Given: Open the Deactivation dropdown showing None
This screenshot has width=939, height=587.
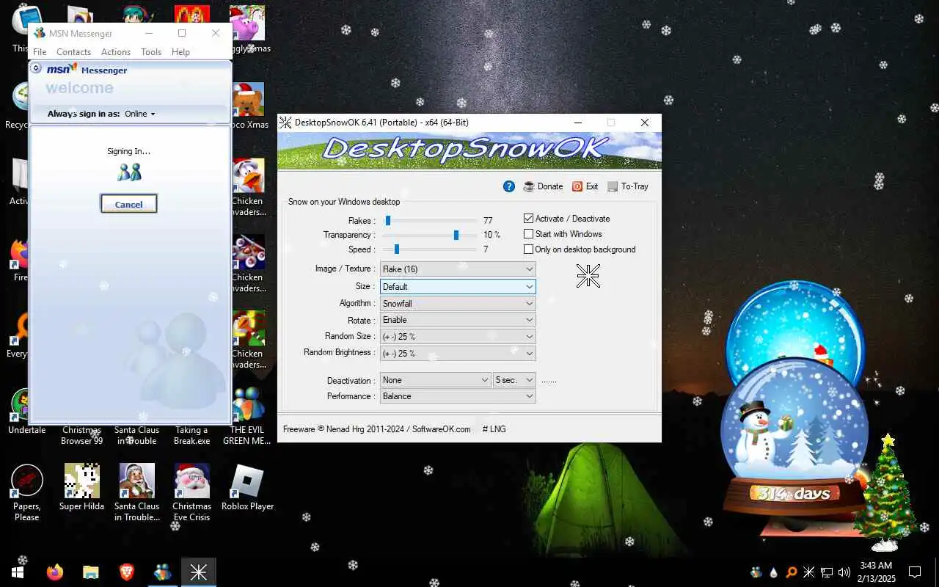Looking at the screenshot, I should [x=436, y=380].
